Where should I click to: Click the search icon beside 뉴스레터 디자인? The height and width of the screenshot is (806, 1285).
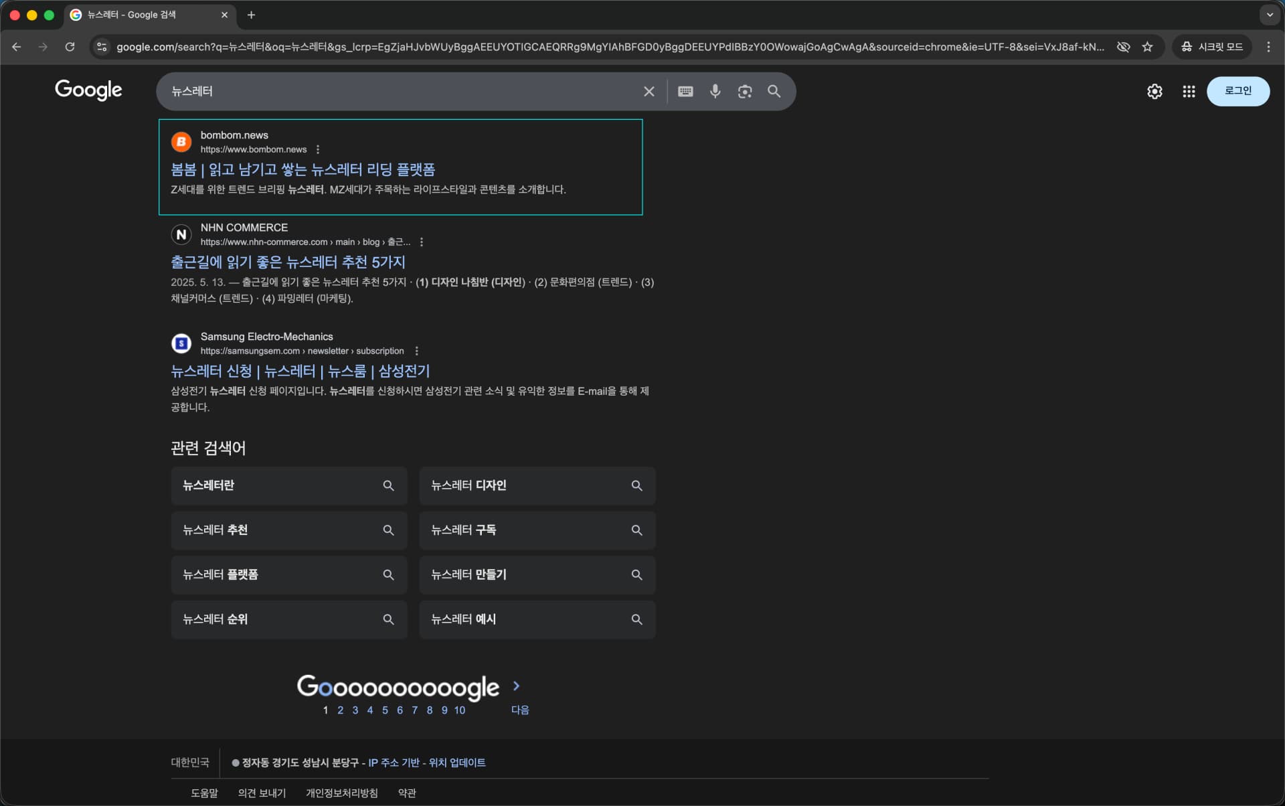click(636, 486)
